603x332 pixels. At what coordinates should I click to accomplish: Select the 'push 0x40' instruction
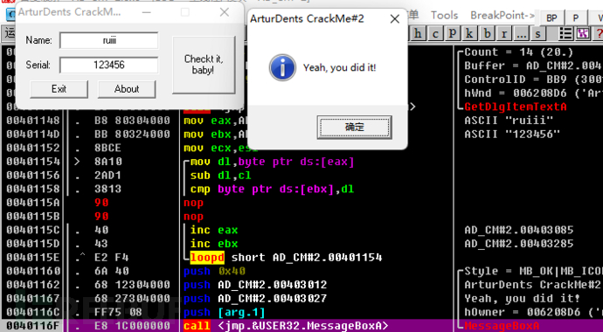click(214, 272)
